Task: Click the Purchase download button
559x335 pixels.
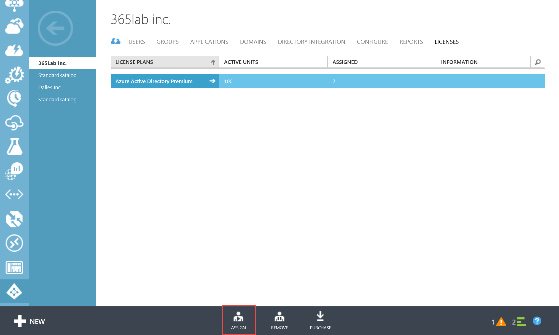Action: coord(320,320)
